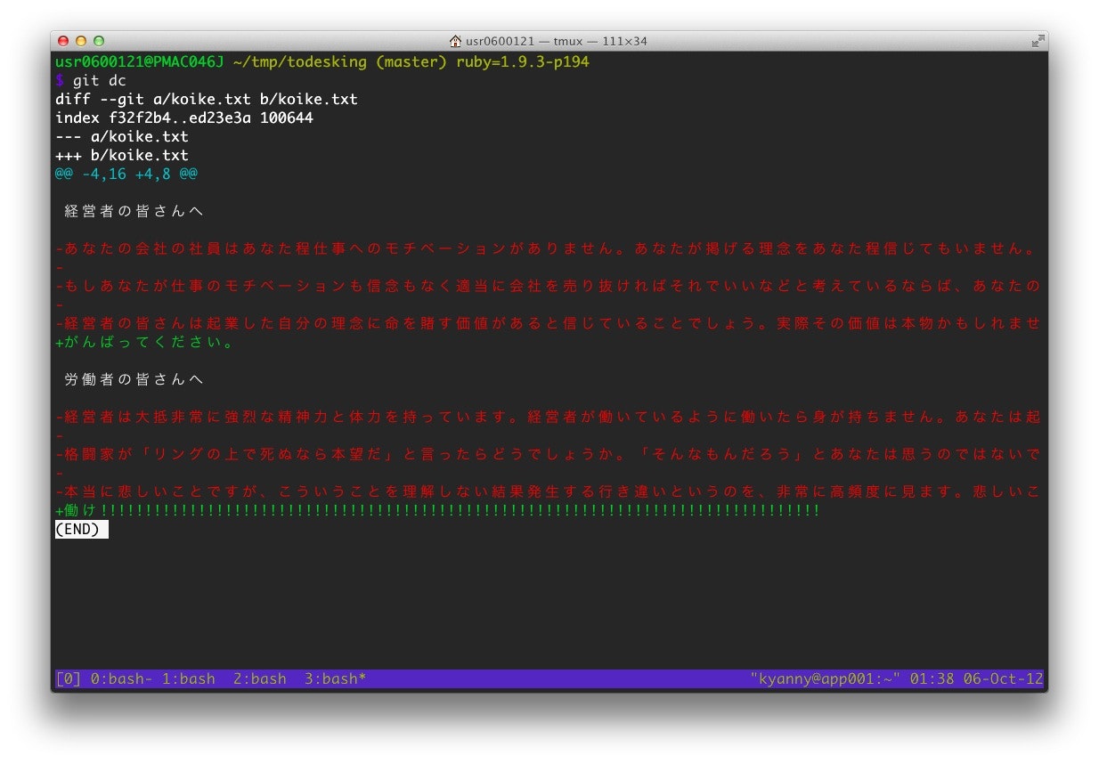Select tmux window tab 3:bash*
The width and height of the screenshot is (1099, 763).
click(336, 679)
